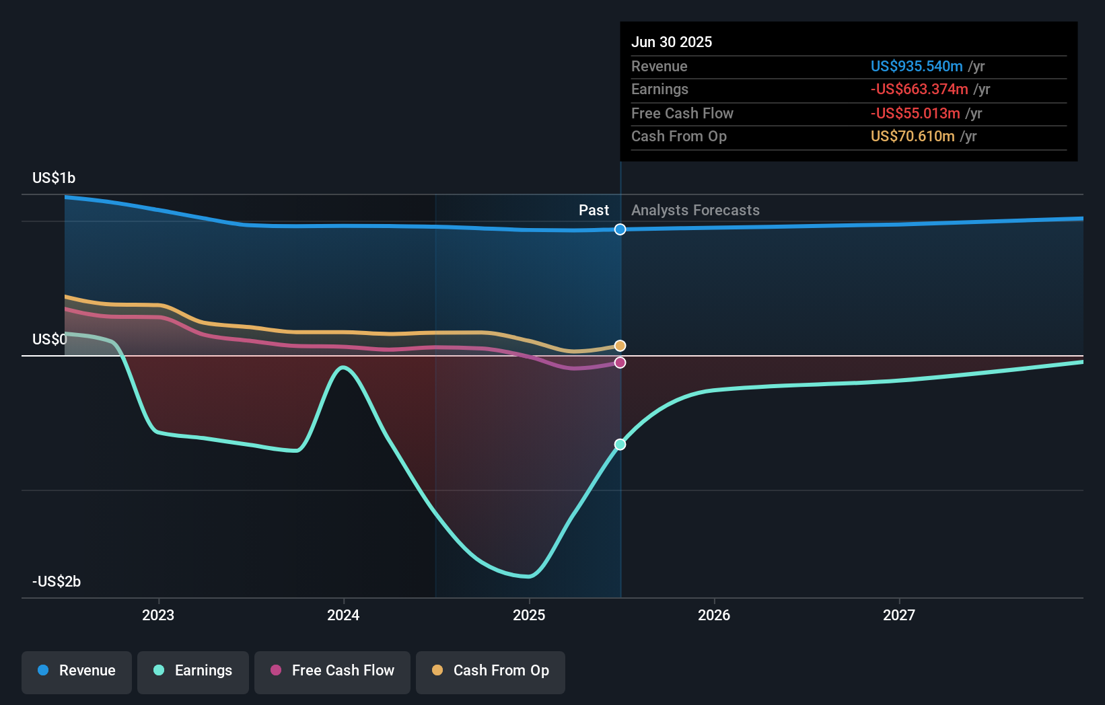Click the Past label on chart

pos(594,211)
